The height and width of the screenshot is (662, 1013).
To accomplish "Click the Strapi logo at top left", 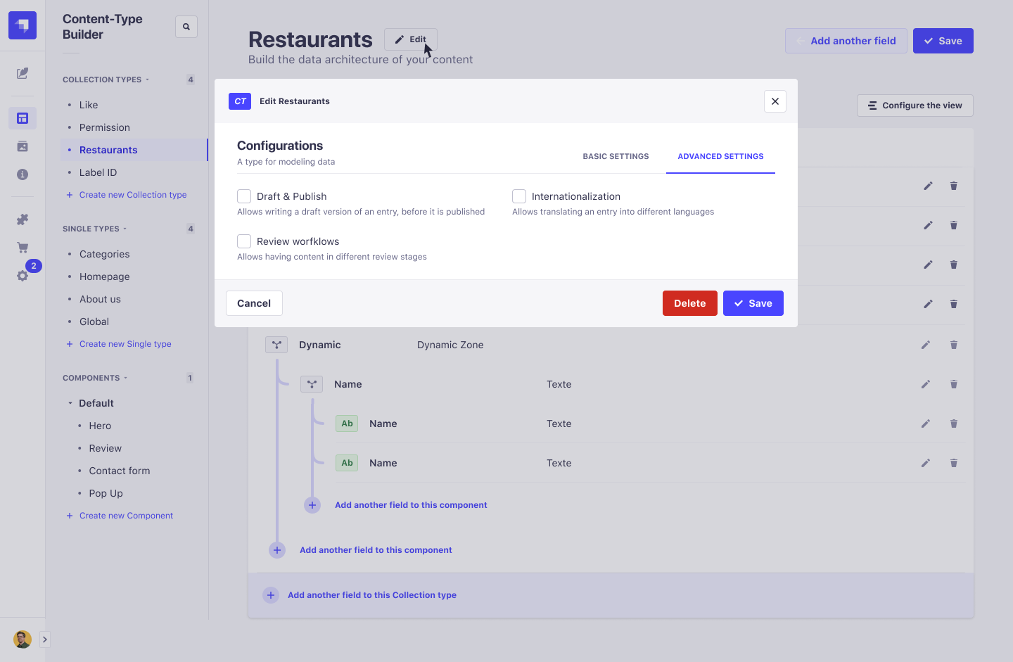I will 22,25.
